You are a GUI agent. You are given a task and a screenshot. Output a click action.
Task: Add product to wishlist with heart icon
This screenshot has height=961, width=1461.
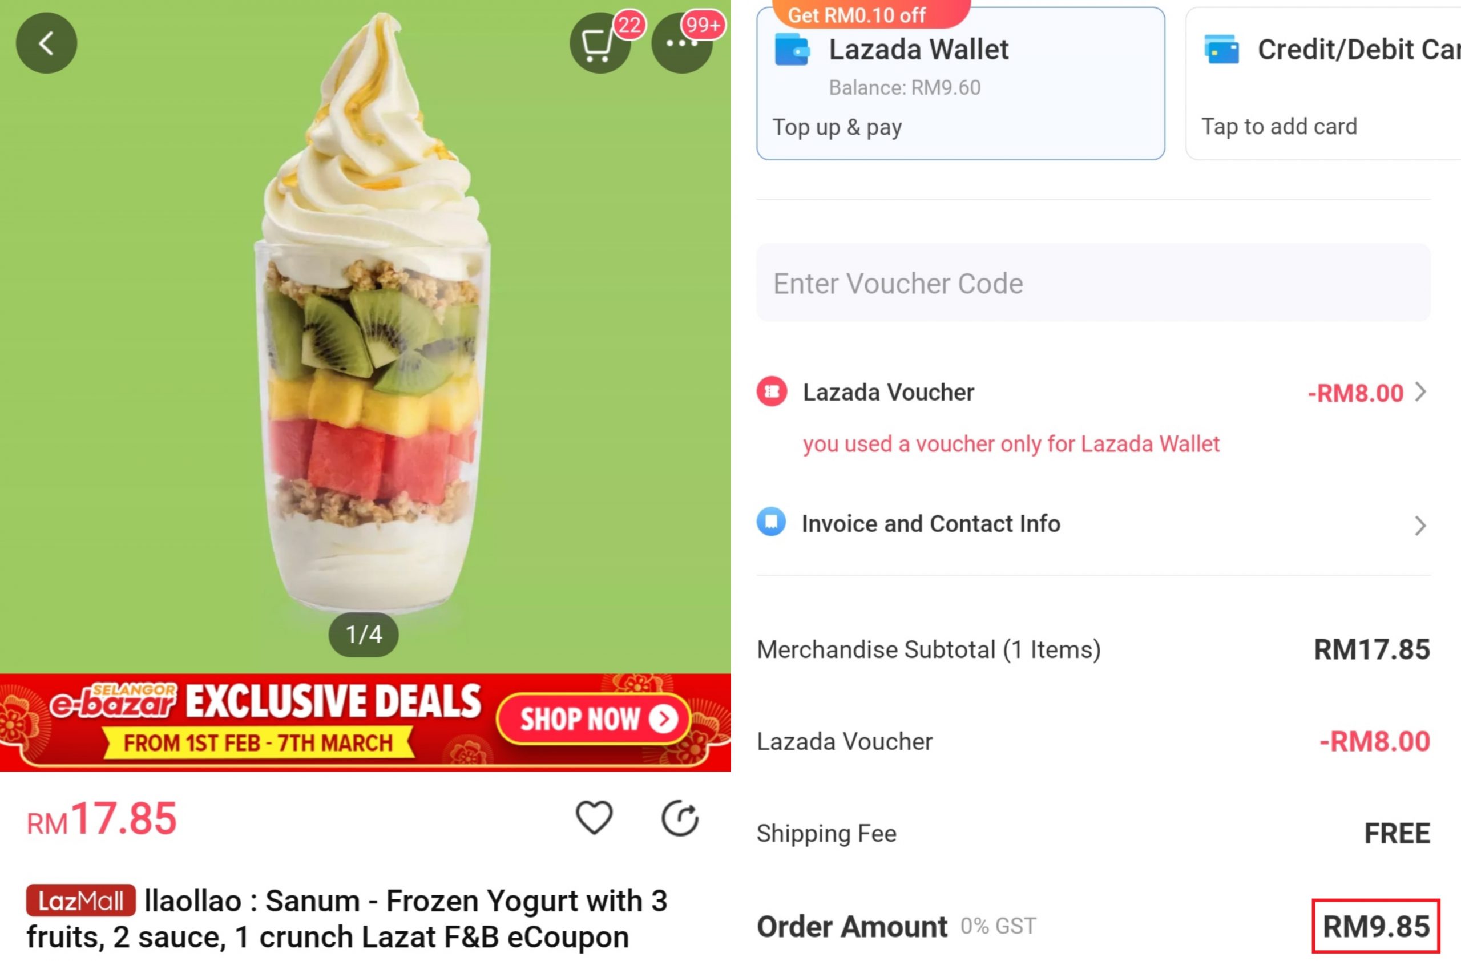tap(594, 818)
